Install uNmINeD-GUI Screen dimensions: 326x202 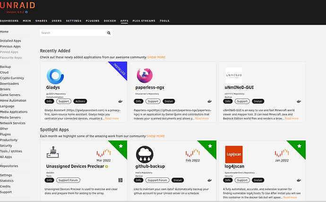[x=258, y=101]
